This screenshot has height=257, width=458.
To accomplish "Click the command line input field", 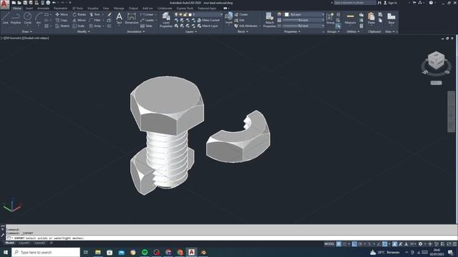I will tap(230, 238).
